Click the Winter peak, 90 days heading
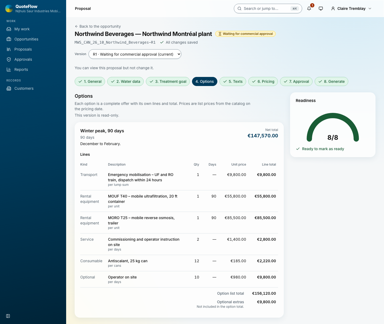The image size is (384, 324). [102, 131]
